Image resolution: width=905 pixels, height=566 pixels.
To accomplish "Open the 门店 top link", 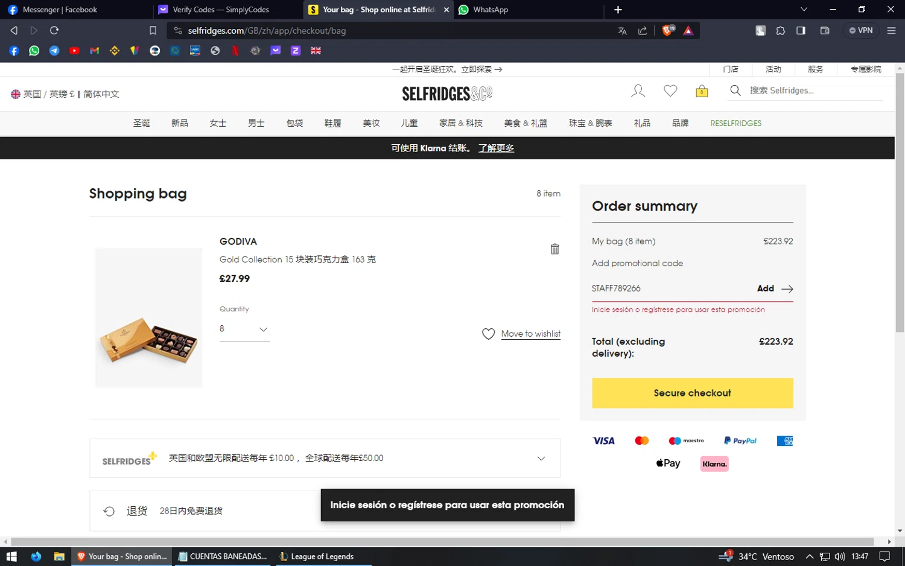I will [731, 69].
